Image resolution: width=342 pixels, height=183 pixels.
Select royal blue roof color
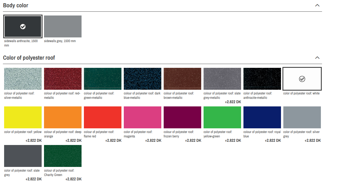tap(262, 117)
